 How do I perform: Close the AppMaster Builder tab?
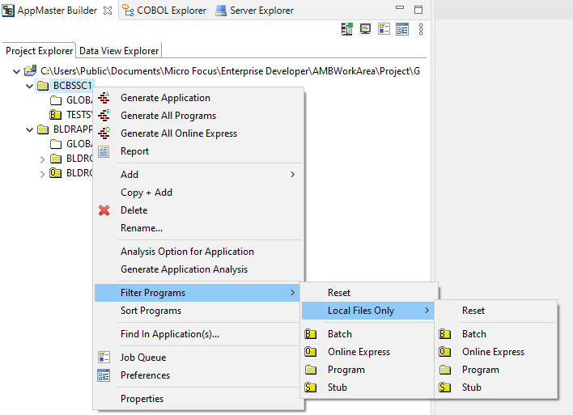[x=108, y=11]
